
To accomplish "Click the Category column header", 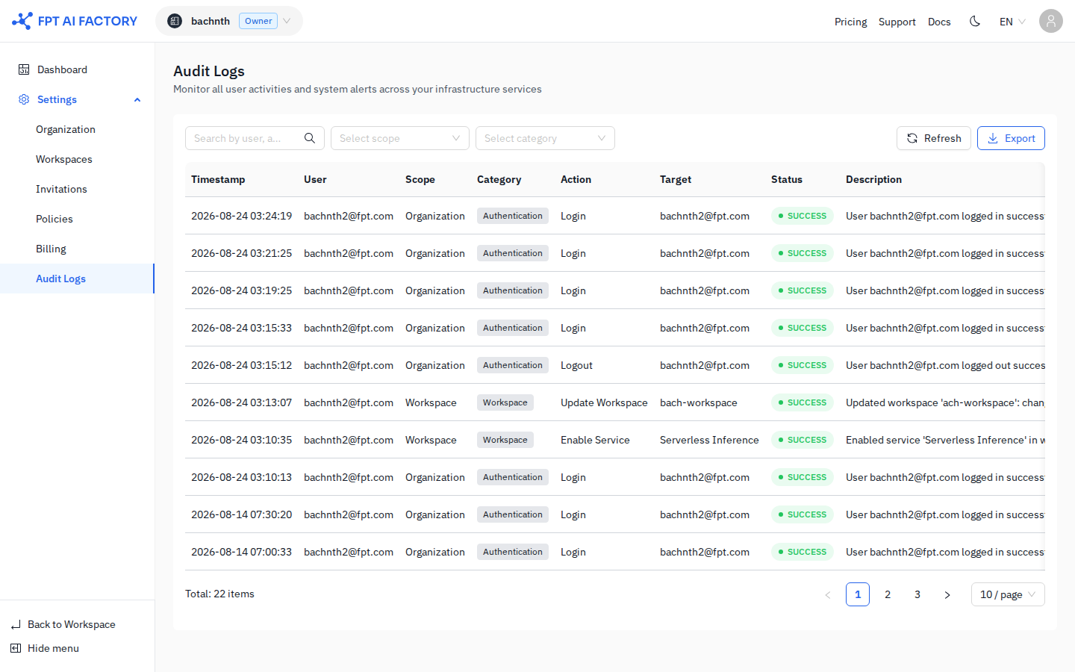I will pyautogui.click(x=499, y=179).
